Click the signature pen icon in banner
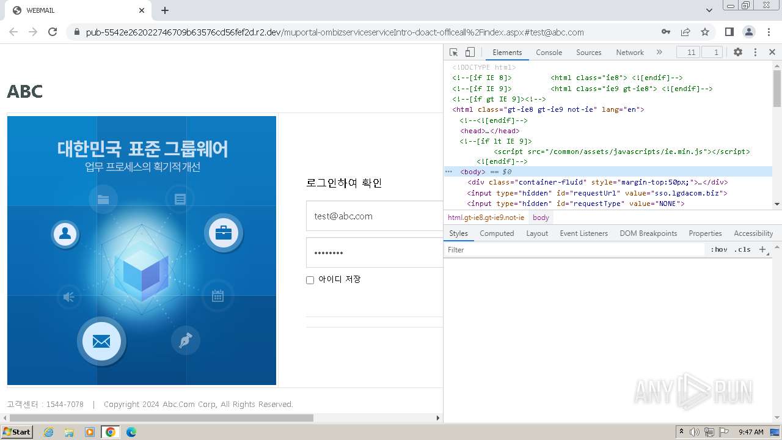 click(x=186, y=340)
